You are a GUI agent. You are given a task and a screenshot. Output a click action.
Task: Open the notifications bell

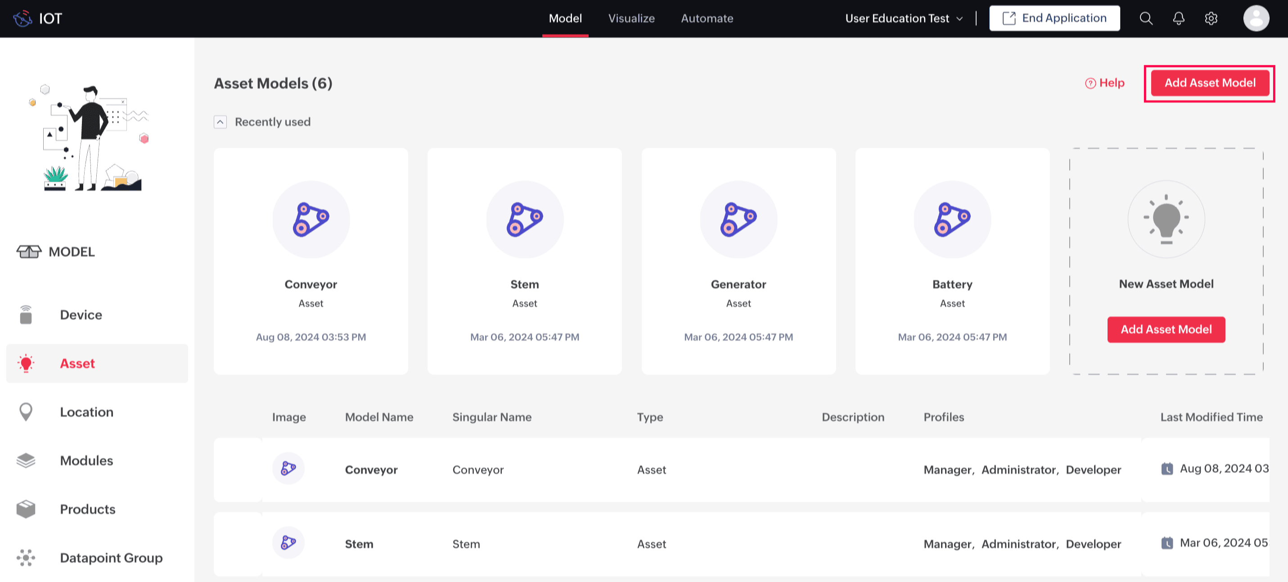coord(1179,18)
